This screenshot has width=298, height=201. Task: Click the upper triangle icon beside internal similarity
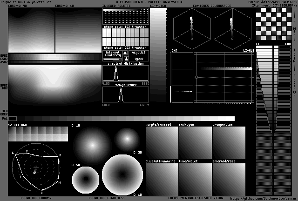pyautogui.click(x=125, y=53)
